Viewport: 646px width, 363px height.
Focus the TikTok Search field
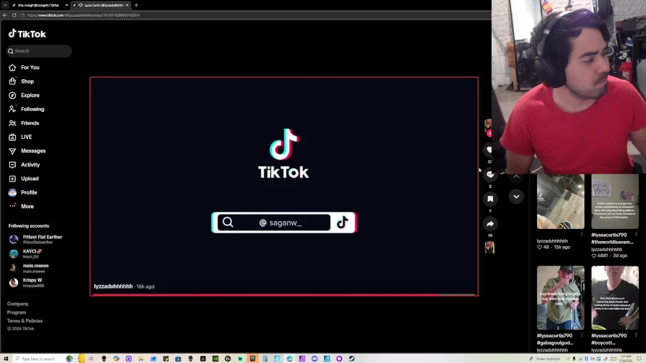click(x=39, y=51)
